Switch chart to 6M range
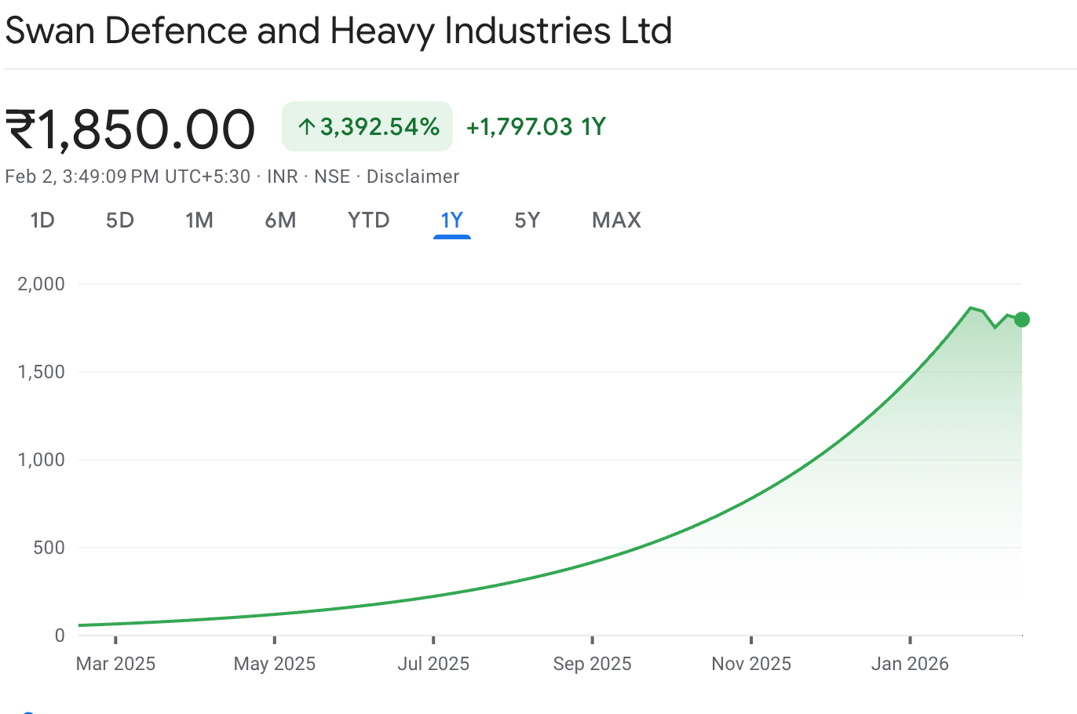 (x=280, y=220)
